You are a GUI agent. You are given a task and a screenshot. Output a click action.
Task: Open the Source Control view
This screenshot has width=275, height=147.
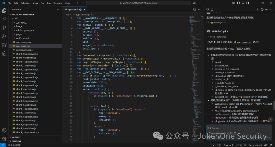click(4, 28)
